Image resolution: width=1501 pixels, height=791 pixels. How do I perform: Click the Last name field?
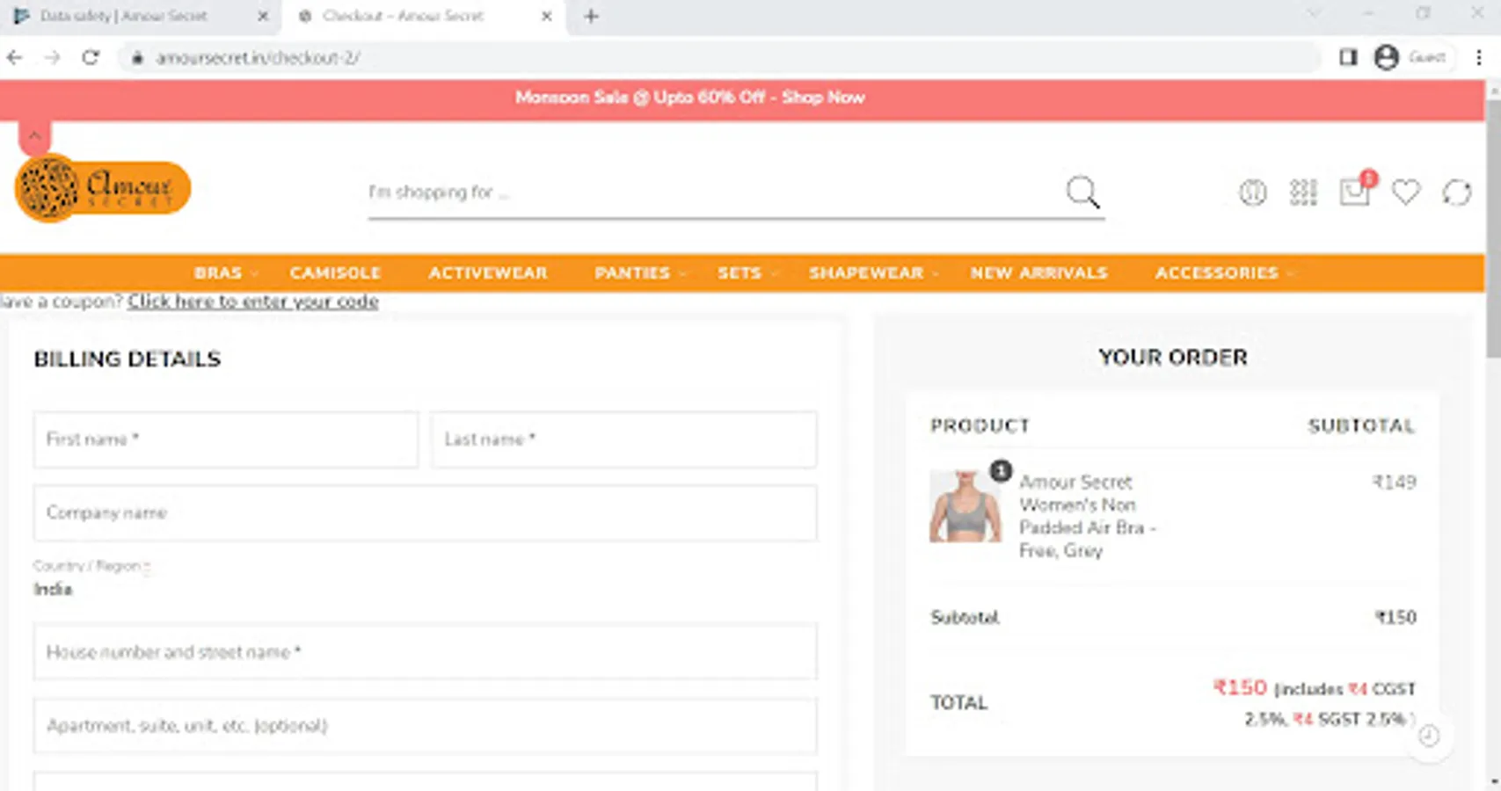[x=623, y=439]
